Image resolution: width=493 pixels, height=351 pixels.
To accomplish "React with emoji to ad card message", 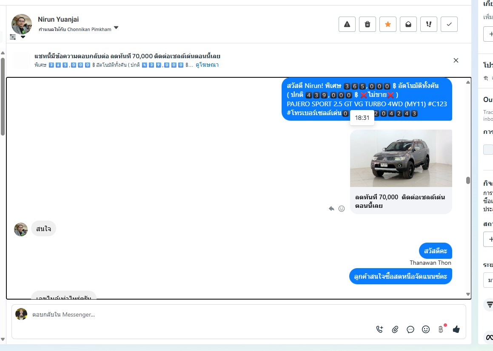I will pyautogui.click(x=342, y=209).
